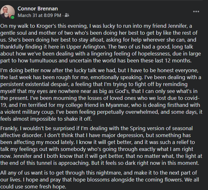Open Connor Brennan's profile picture
Viewport: 208px width, 190px height.
pos(8,12)
